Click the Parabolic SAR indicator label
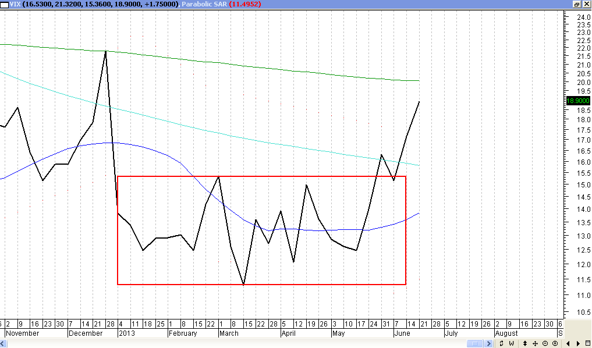This screenshot has height=348, width=592. [204, 4]
